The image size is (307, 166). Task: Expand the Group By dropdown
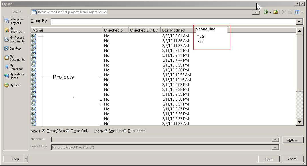click(x=299, y=22)
